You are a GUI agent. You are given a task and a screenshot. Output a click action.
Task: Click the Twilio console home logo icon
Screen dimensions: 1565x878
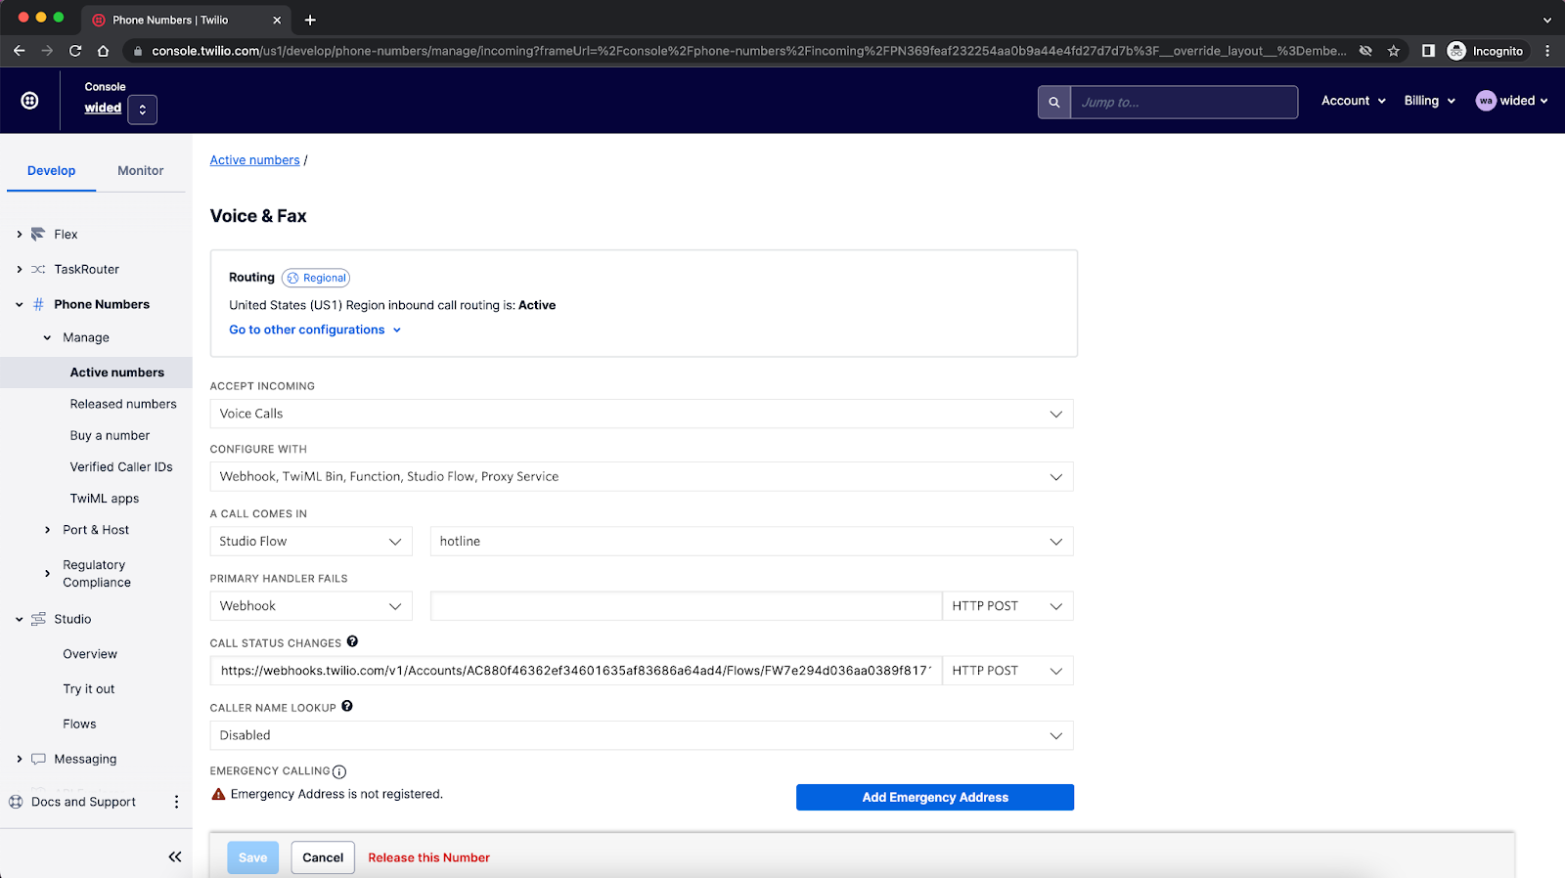[x=30, y=101]
